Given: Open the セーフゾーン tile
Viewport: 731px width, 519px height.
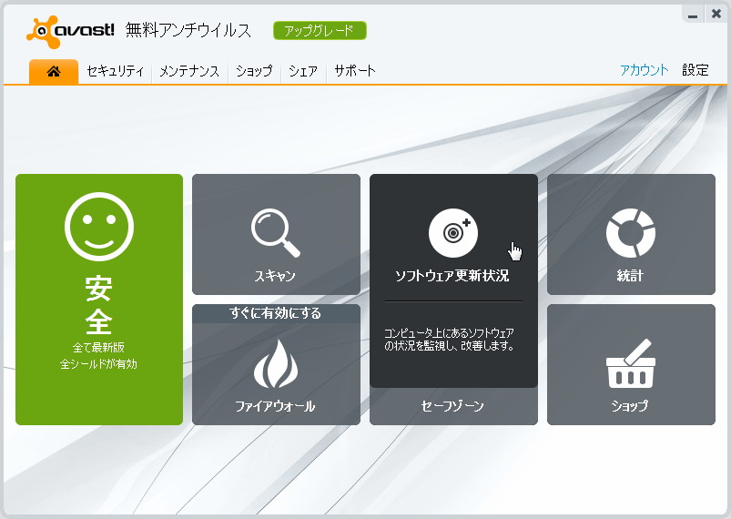Looking at the screenshot, I should click(453, 406).
